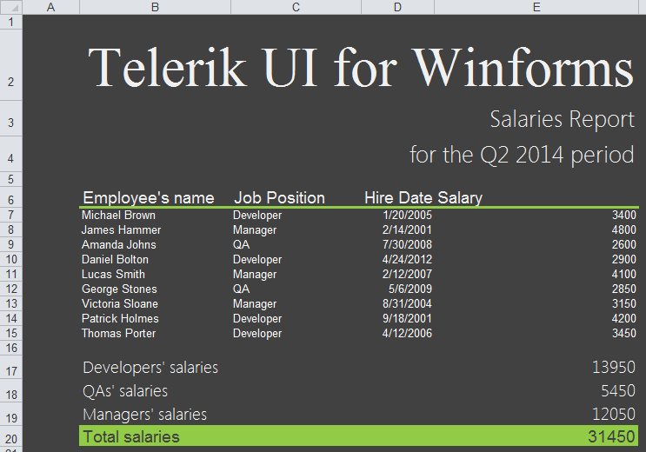The image size is (646, 452).
Task: Click the 'for the Q2 2014 period' cell
Action: 522,156
